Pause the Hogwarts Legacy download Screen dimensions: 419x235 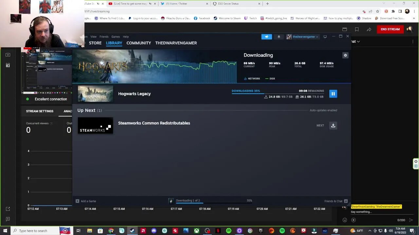[333, 94]
